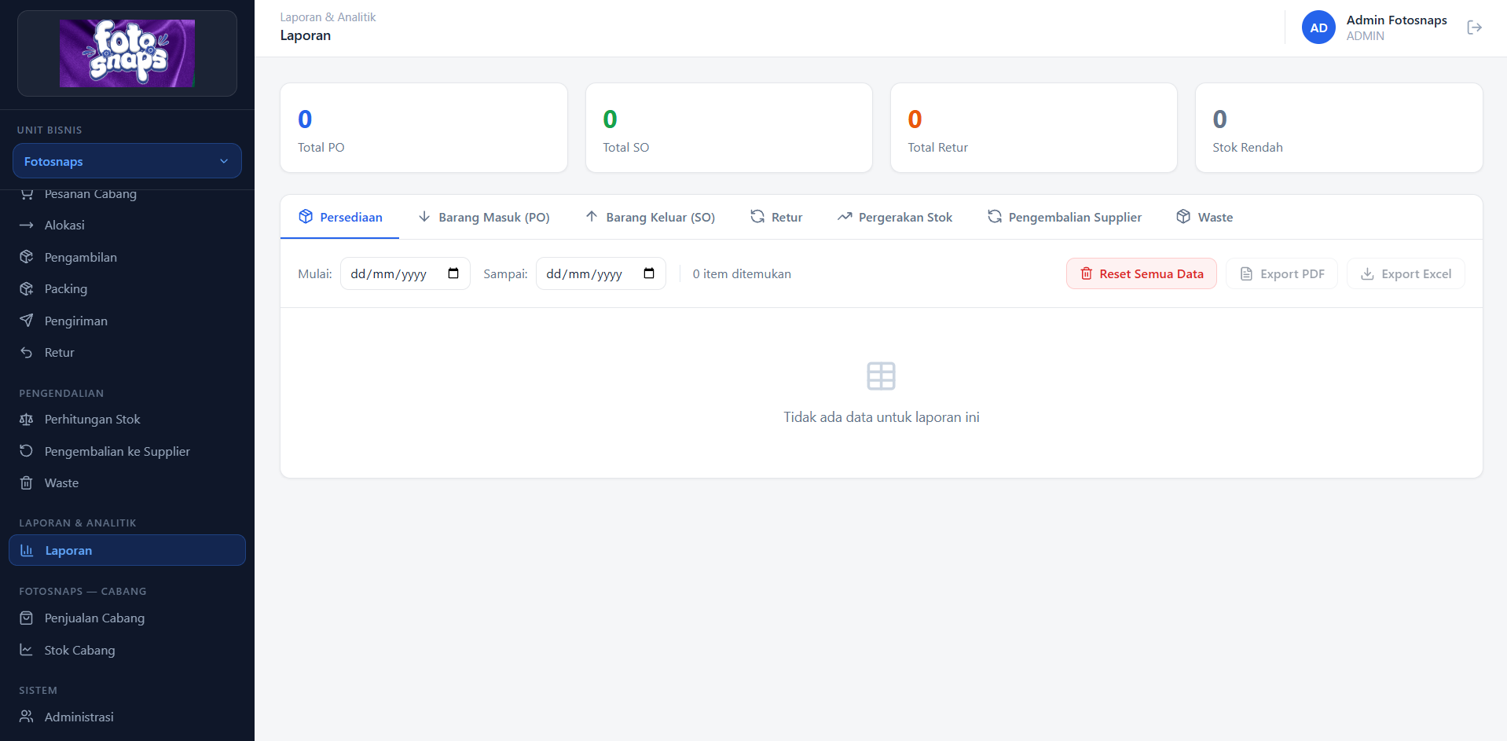Switch to Barang Keluar (SO) tab
Screen dimensions: 1507x741
[x=650, y=217]
